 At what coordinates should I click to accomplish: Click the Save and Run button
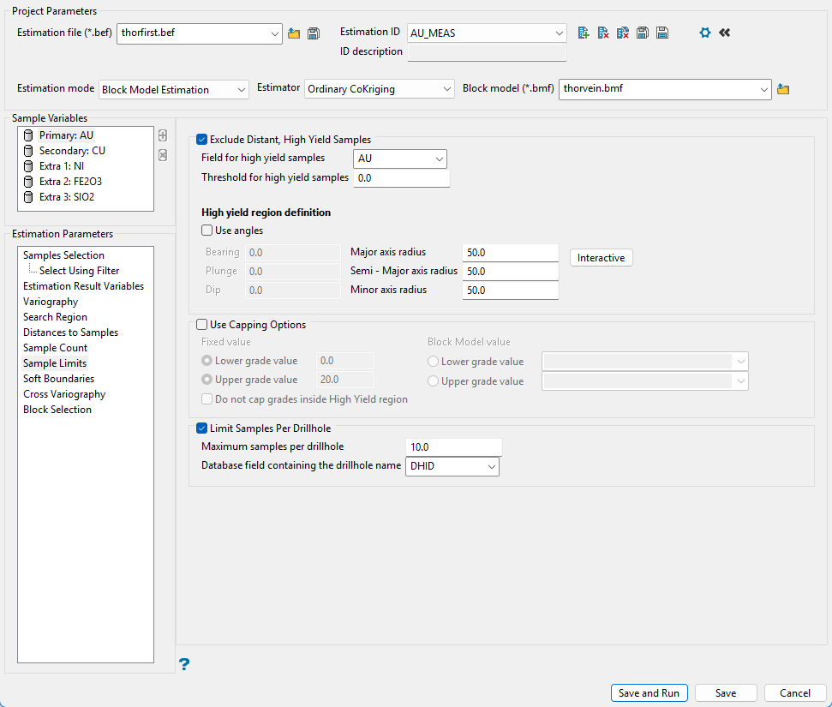click(649, 693)
